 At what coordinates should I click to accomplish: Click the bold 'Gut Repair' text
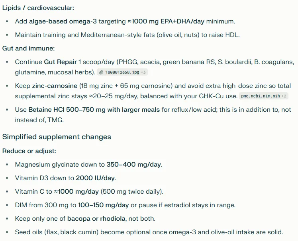[61, 62]
